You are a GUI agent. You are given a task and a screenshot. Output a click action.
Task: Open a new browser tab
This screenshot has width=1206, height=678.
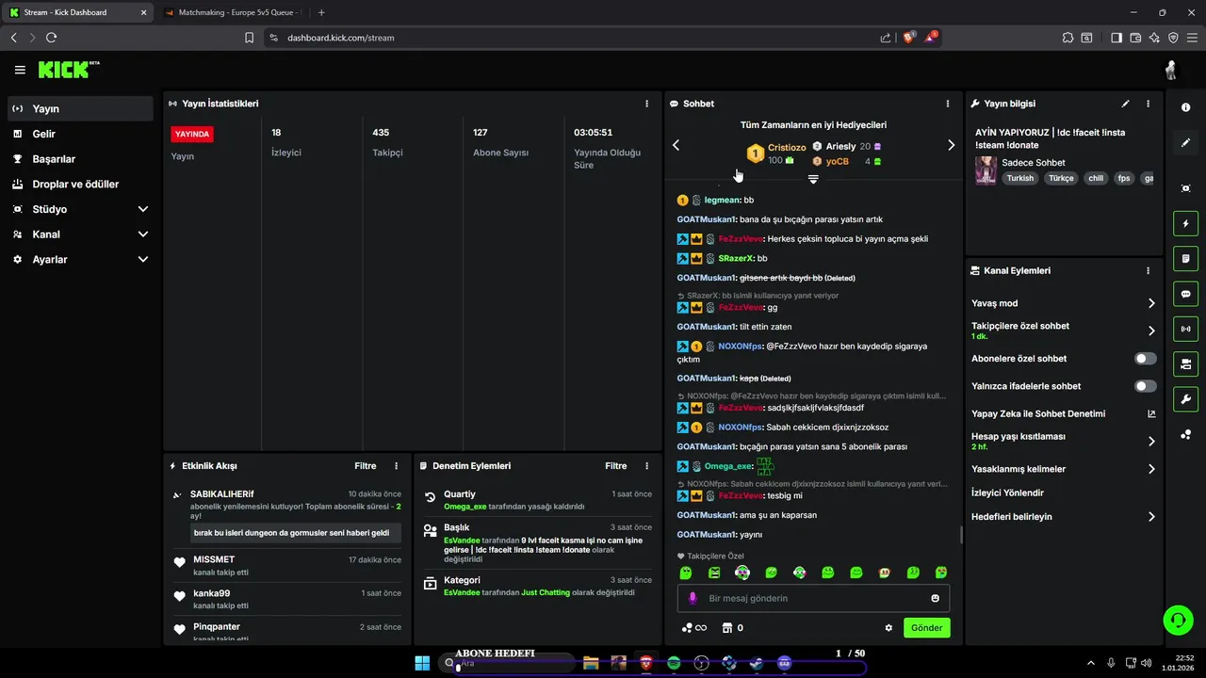coord(321,12)
